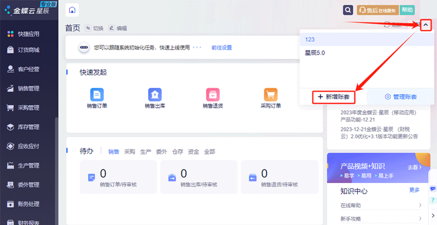Select account set 星辰5.0
437x225 pixels.
(x=367, y=53)
